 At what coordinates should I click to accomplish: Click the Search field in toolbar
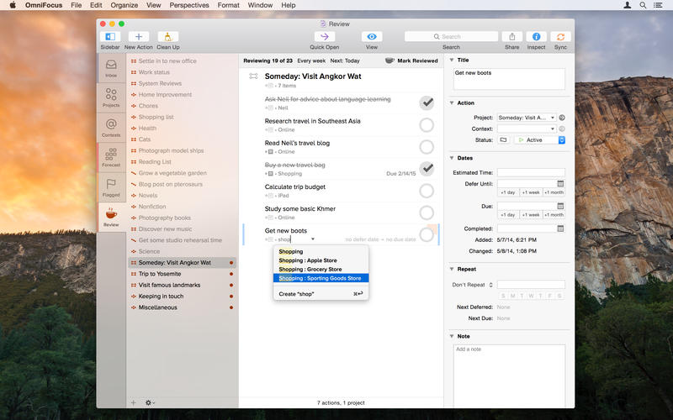(451, 37)
